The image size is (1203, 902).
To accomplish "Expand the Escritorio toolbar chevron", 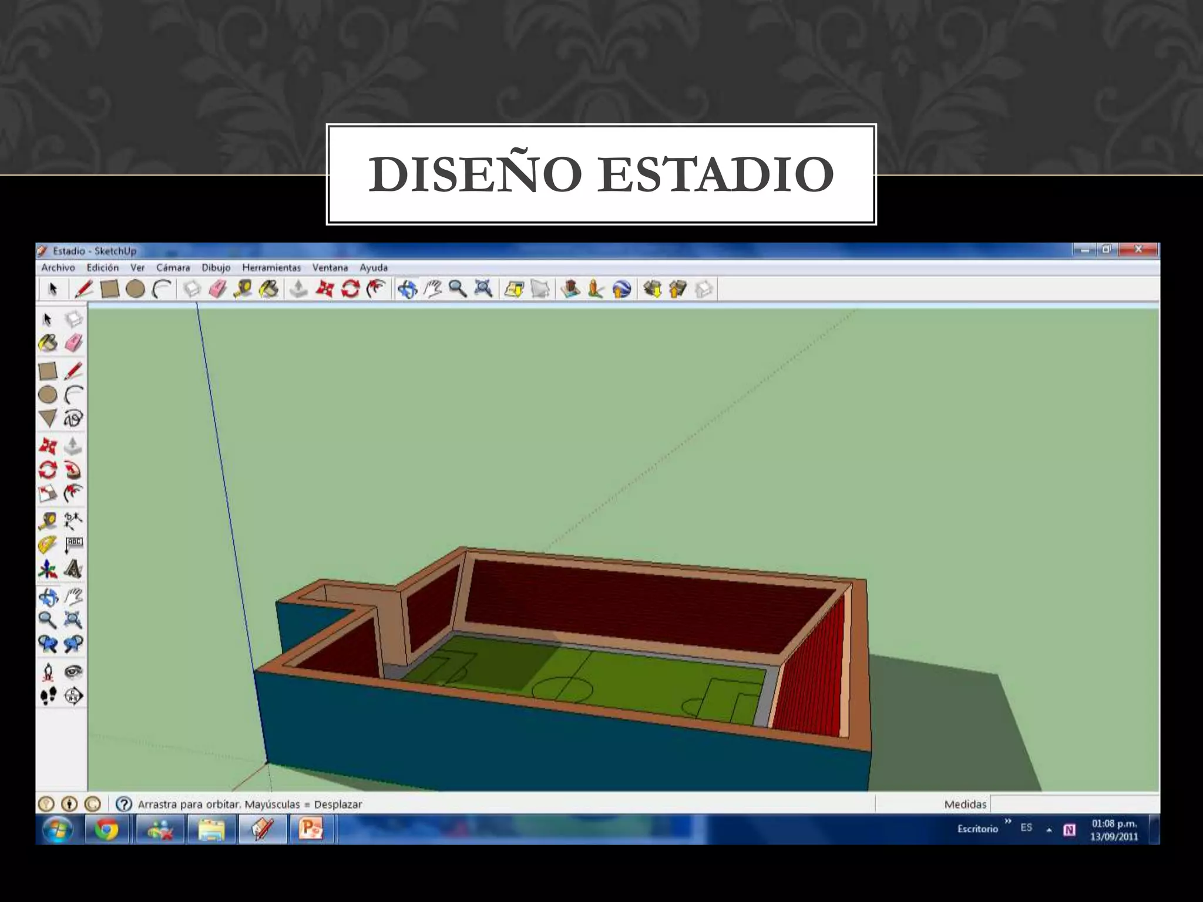I will 1008,821.
